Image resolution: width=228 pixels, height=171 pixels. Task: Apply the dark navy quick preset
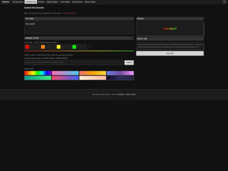120,78
